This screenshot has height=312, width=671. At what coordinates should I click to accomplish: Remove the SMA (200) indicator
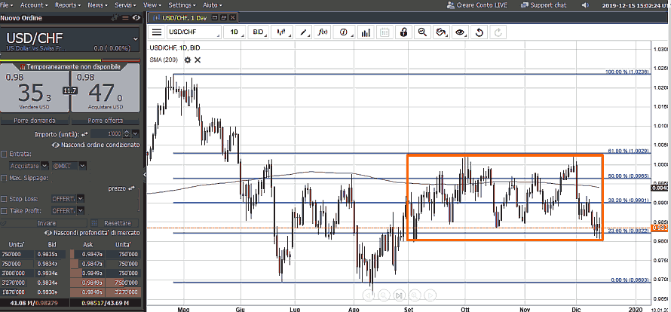[198, 60]
